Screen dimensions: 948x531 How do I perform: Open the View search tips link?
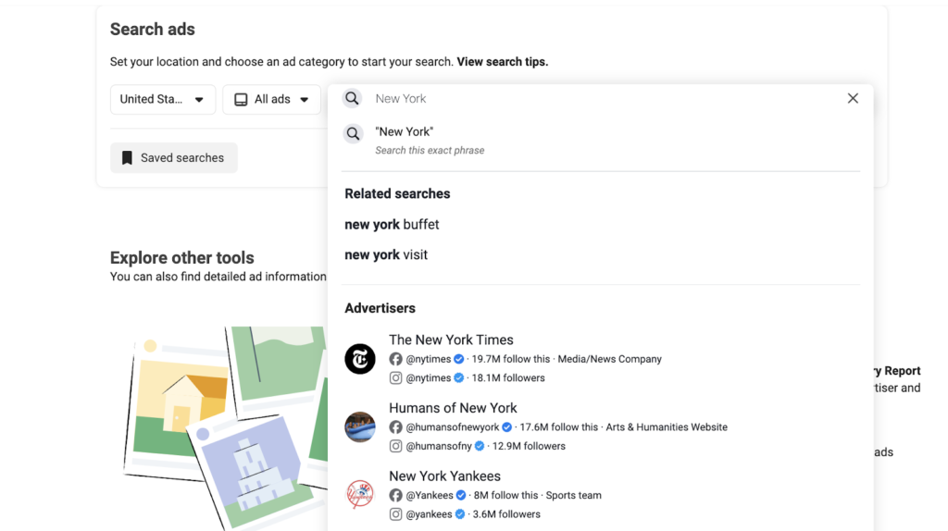point(502,62)
